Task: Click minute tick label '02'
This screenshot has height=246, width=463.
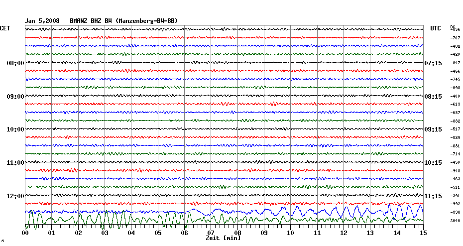Action: pyautogui.click(x=78, y=233)
